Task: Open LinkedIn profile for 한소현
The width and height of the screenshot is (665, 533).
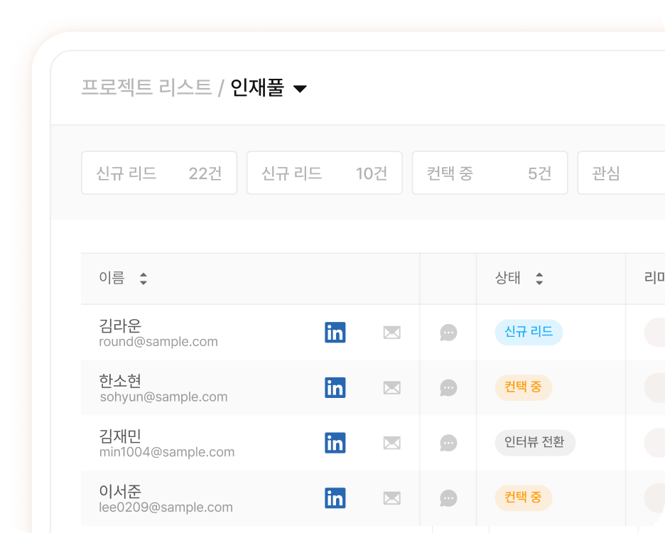Action: click(335, 388)
